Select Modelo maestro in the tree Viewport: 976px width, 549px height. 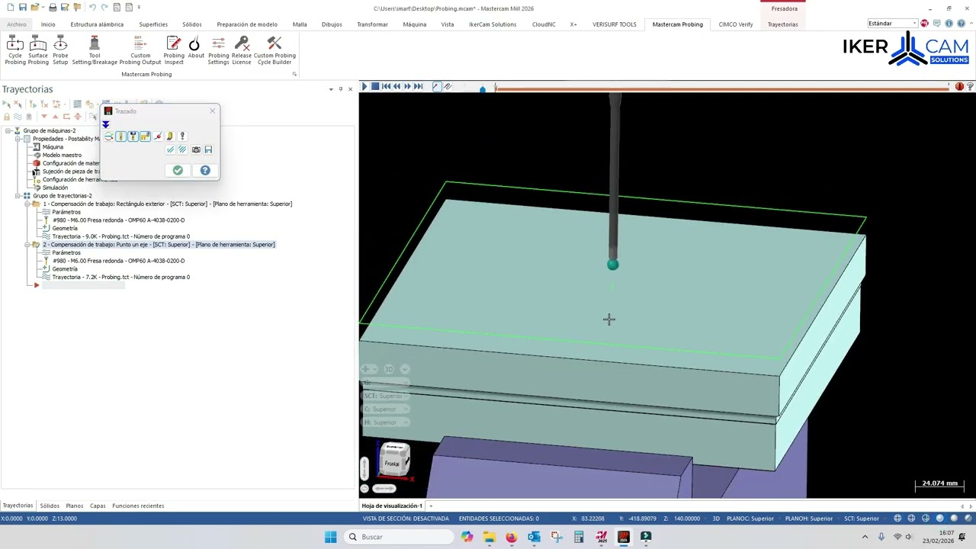click(62, 155)
